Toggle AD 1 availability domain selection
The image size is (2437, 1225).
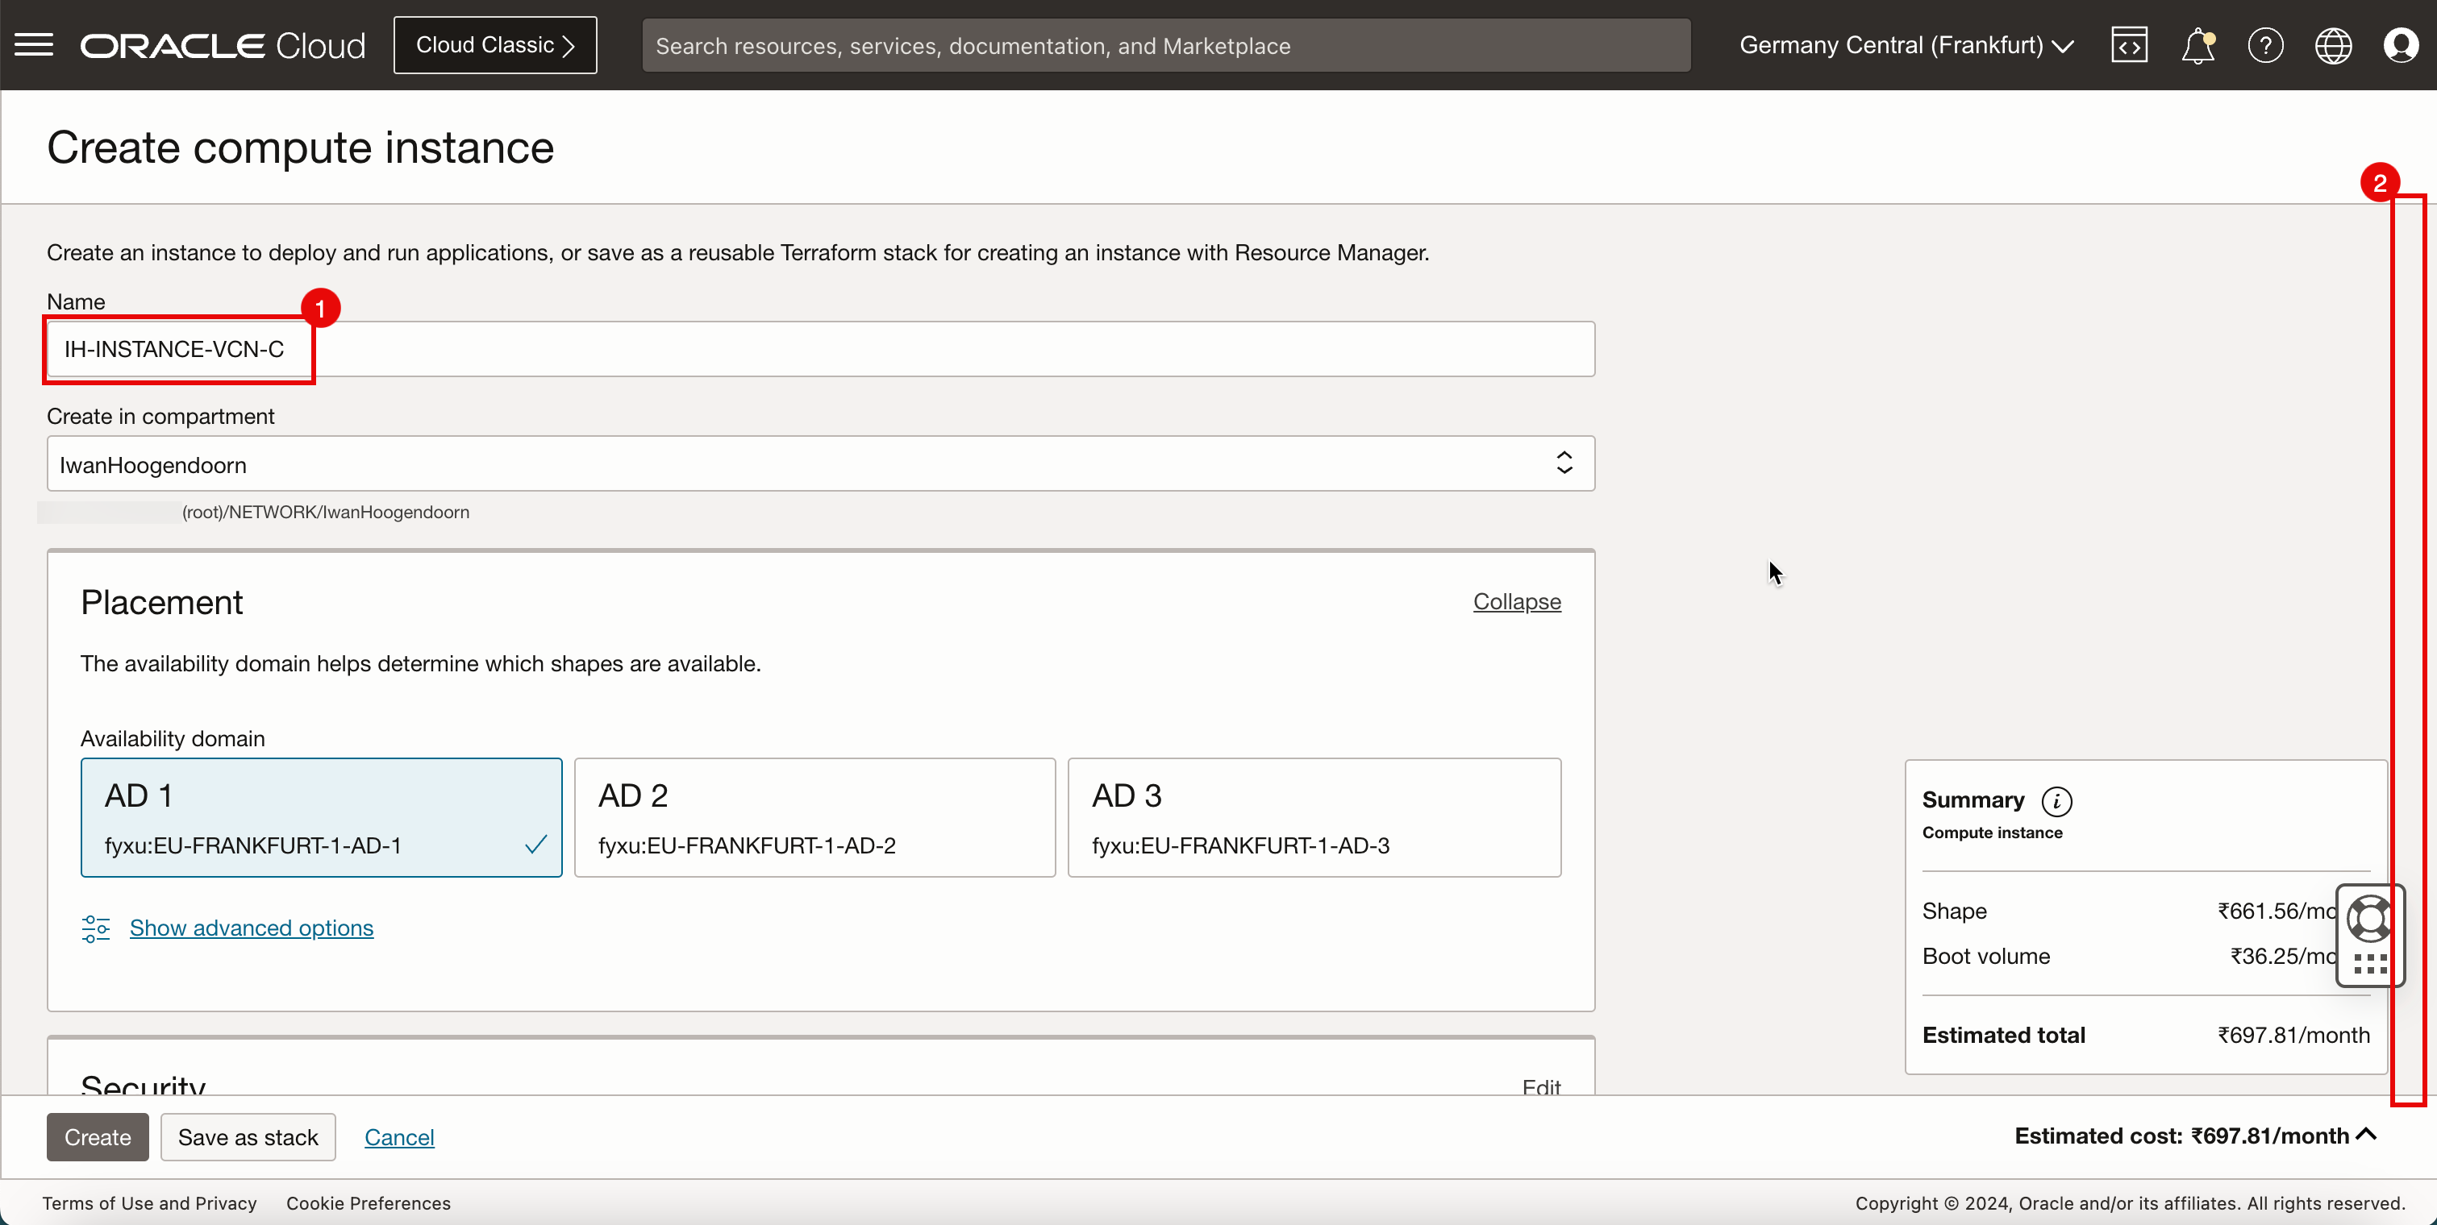pyautogui.click(x=320, y=817)
